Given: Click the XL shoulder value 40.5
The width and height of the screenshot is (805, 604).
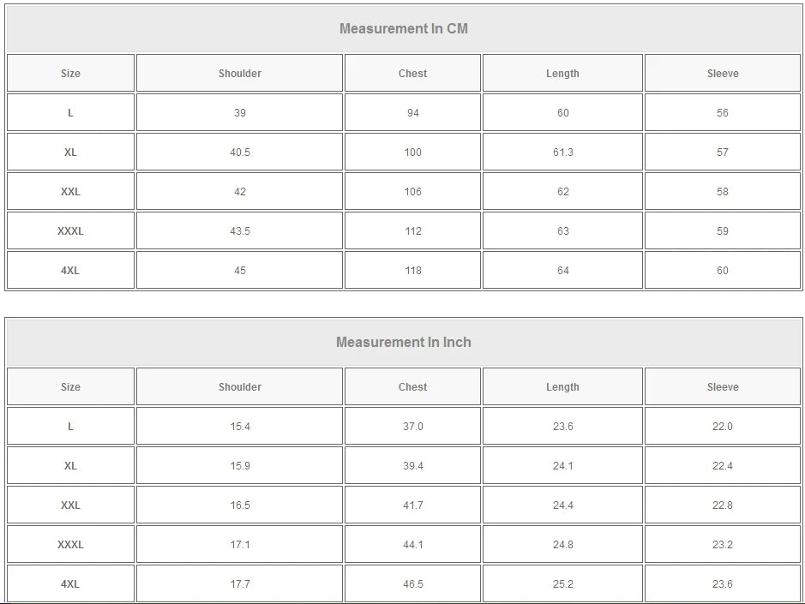Looking at the screenshot, I should tap(240, 152).
